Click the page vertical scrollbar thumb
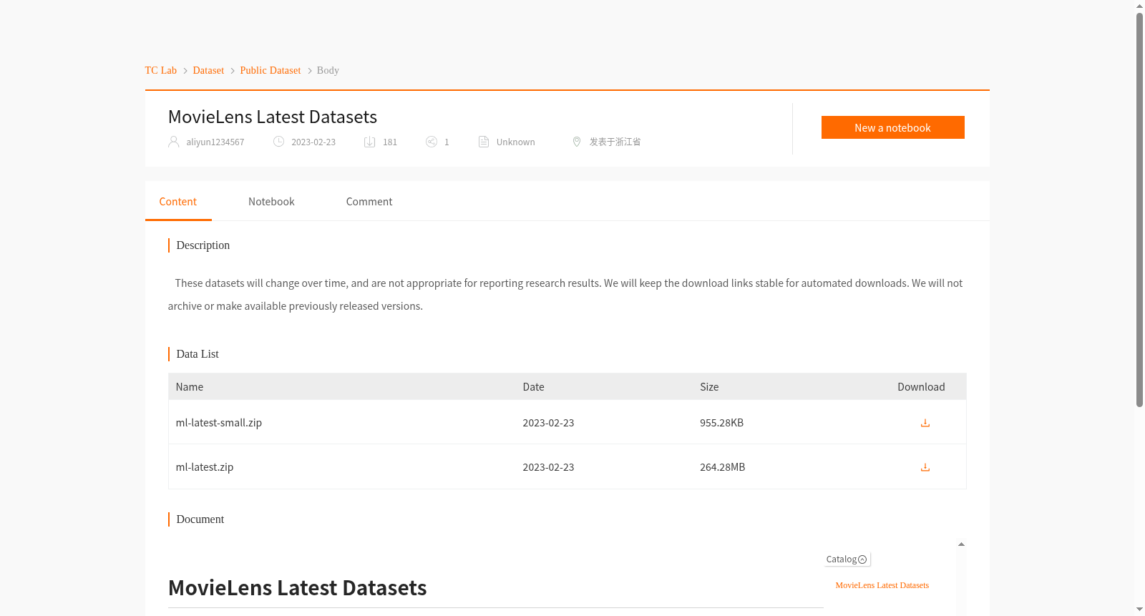1145x616 pixels. (1139, 210)
